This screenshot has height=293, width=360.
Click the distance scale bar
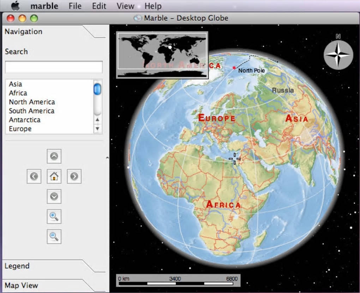(178, 280)
